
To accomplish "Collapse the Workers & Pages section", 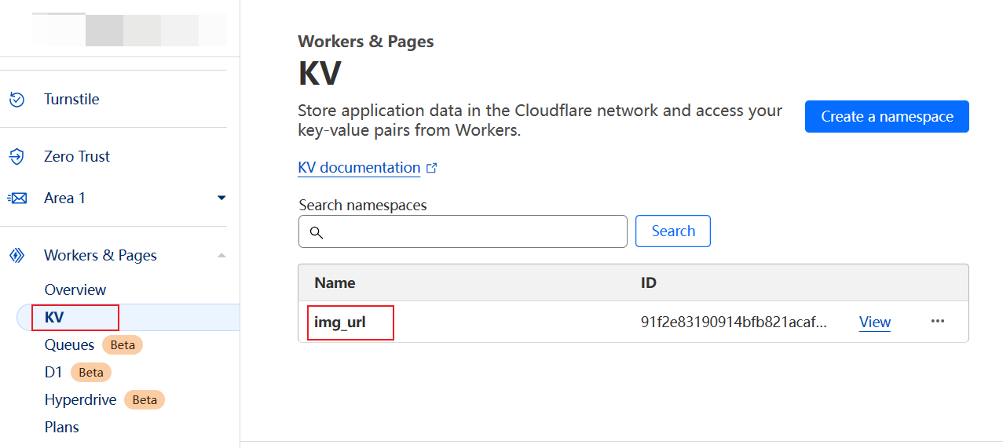I will coord(221,256).
